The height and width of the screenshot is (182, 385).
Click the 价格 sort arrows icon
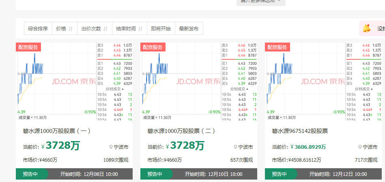pos(71,29)
